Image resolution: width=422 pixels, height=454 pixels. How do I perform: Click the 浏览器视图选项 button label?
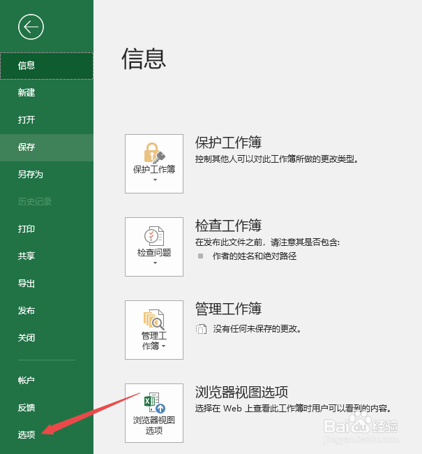click(x=154, y=425)
